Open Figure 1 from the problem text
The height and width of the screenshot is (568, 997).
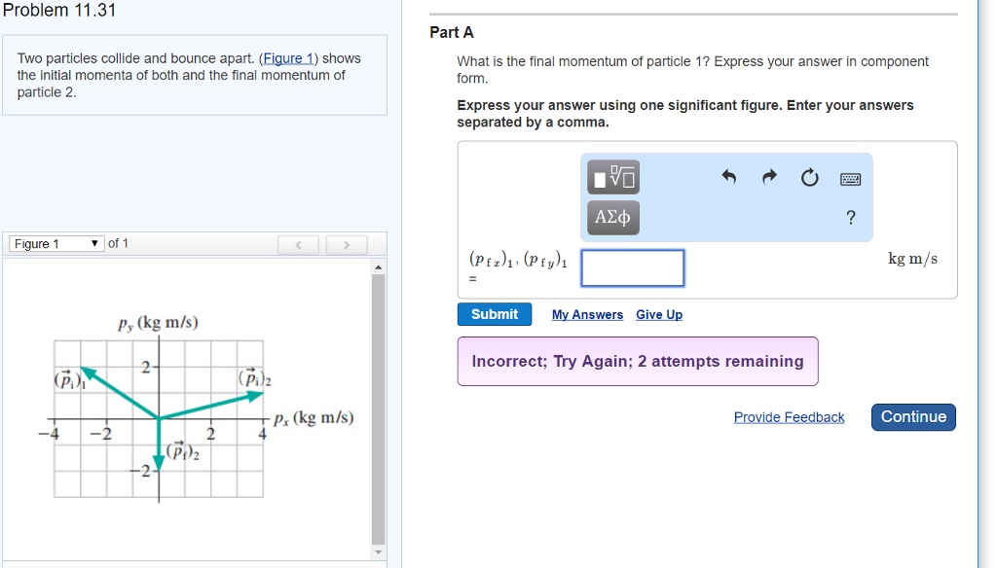coord(288,58)
